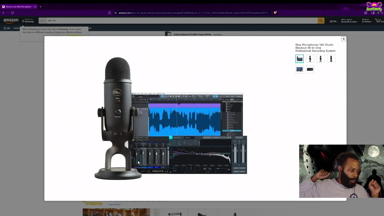Viewport: 384px width, 216px height.
Task: Click the search field containing 'yeti mic'
Action: click(181, 20)
